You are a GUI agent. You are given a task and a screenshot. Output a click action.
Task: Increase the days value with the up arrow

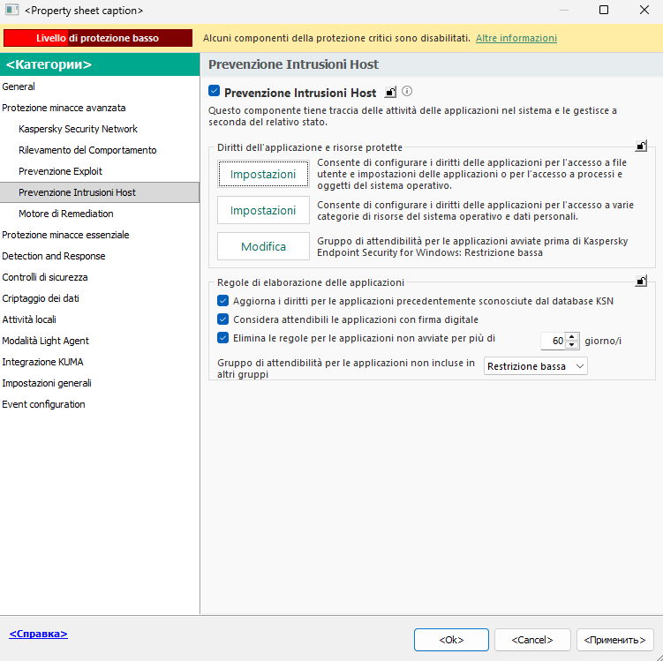572,337
